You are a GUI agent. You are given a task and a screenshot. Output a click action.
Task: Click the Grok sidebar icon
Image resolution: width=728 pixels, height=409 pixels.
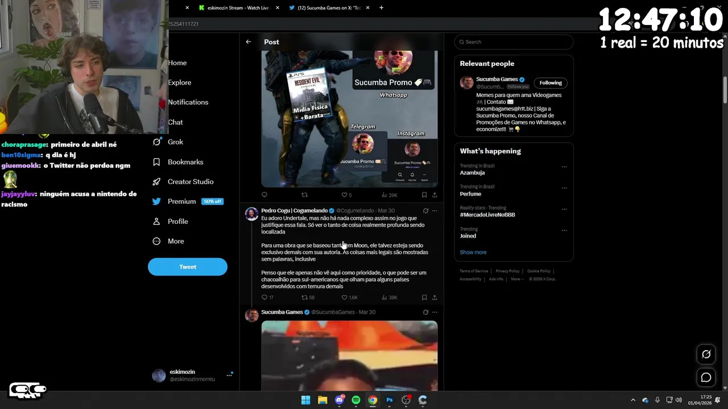click(156, 142)
